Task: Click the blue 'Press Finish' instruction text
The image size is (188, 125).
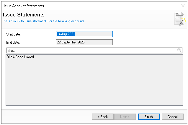Action: 43,21
